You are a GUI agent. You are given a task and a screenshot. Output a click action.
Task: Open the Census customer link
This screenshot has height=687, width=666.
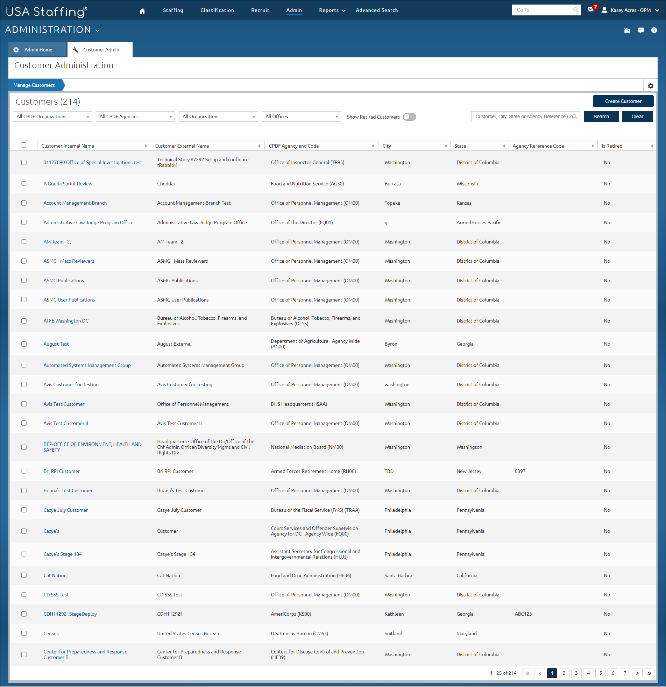pos(51,633)
